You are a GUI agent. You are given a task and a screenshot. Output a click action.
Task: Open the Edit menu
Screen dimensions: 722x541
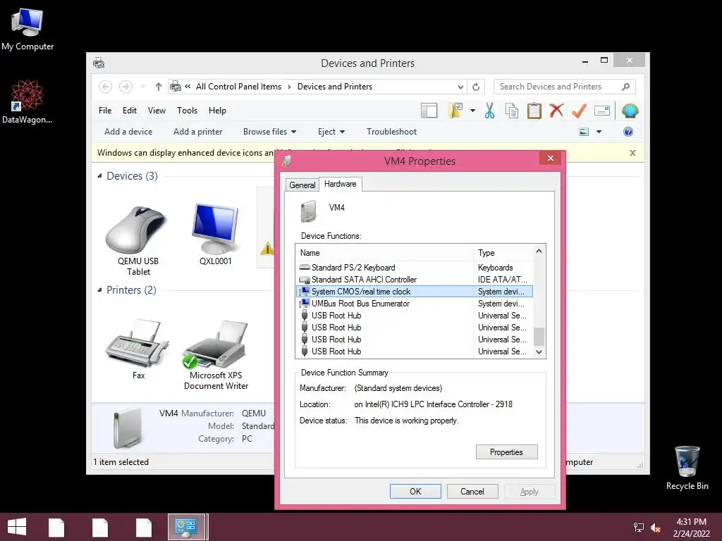point(130,111)
